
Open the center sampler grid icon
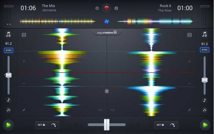[x=107, y=91]
